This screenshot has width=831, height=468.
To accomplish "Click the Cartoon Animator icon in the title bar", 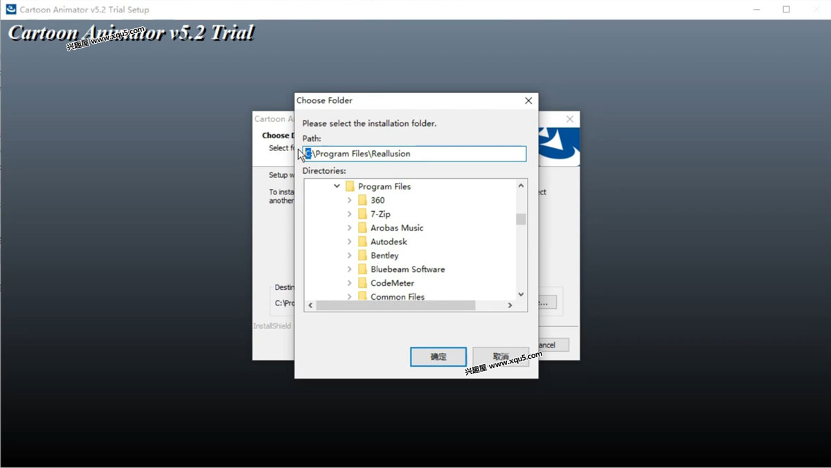I will (x=11, y=10).
